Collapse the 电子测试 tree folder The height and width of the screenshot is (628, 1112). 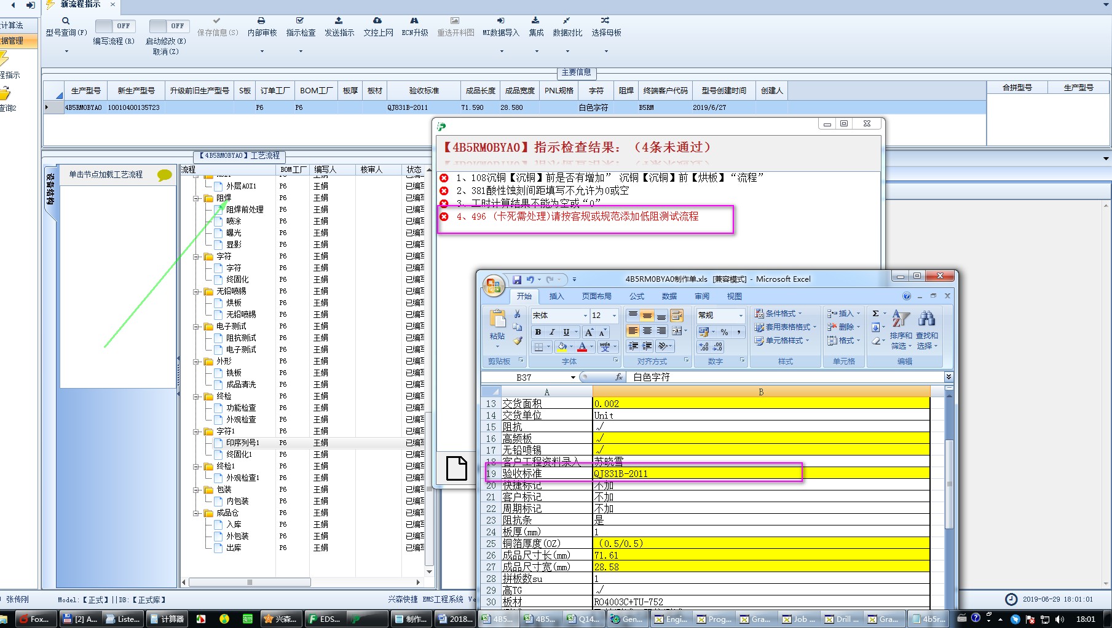coord(196,327)
